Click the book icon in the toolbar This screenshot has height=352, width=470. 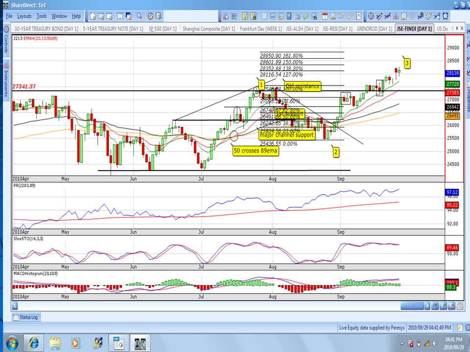358,16
